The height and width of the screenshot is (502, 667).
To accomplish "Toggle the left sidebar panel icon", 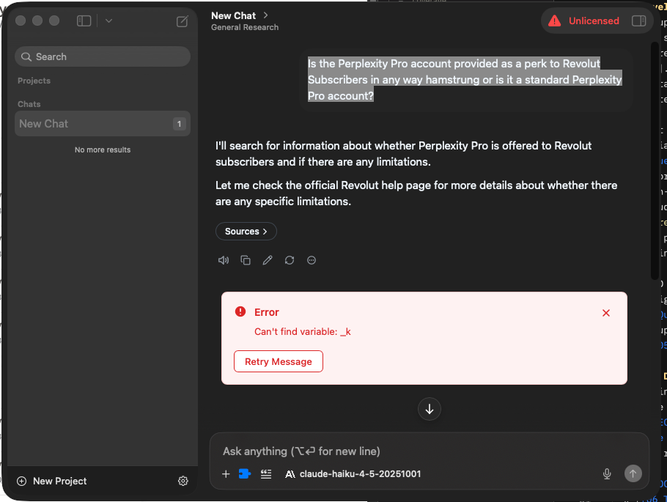I will point(84,21).
